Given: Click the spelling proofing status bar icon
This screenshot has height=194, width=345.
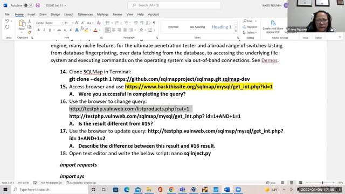Looking at the screenshot, I should coord(35,183).
